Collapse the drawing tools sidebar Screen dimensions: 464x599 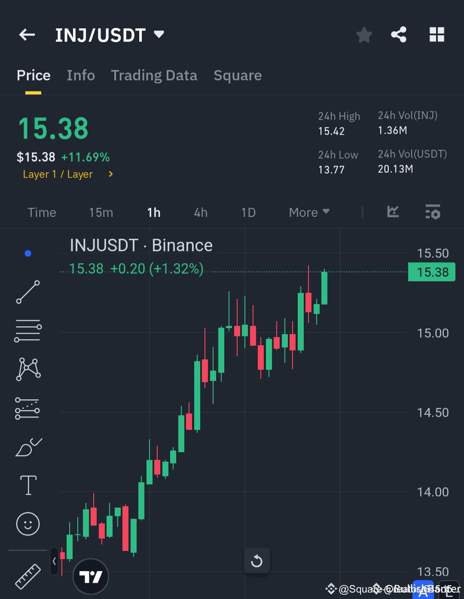tap(54, 560)
